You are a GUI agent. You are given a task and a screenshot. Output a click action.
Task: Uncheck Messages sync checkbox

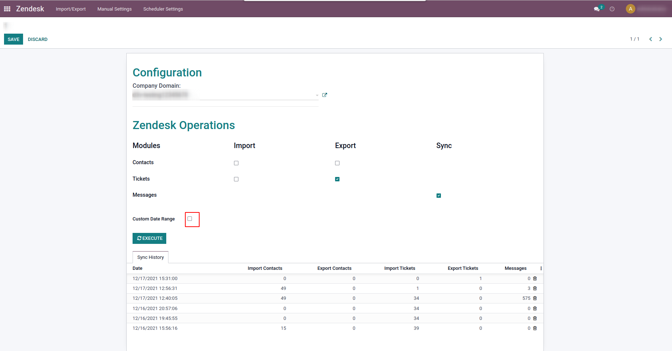(x=439, y=196)
